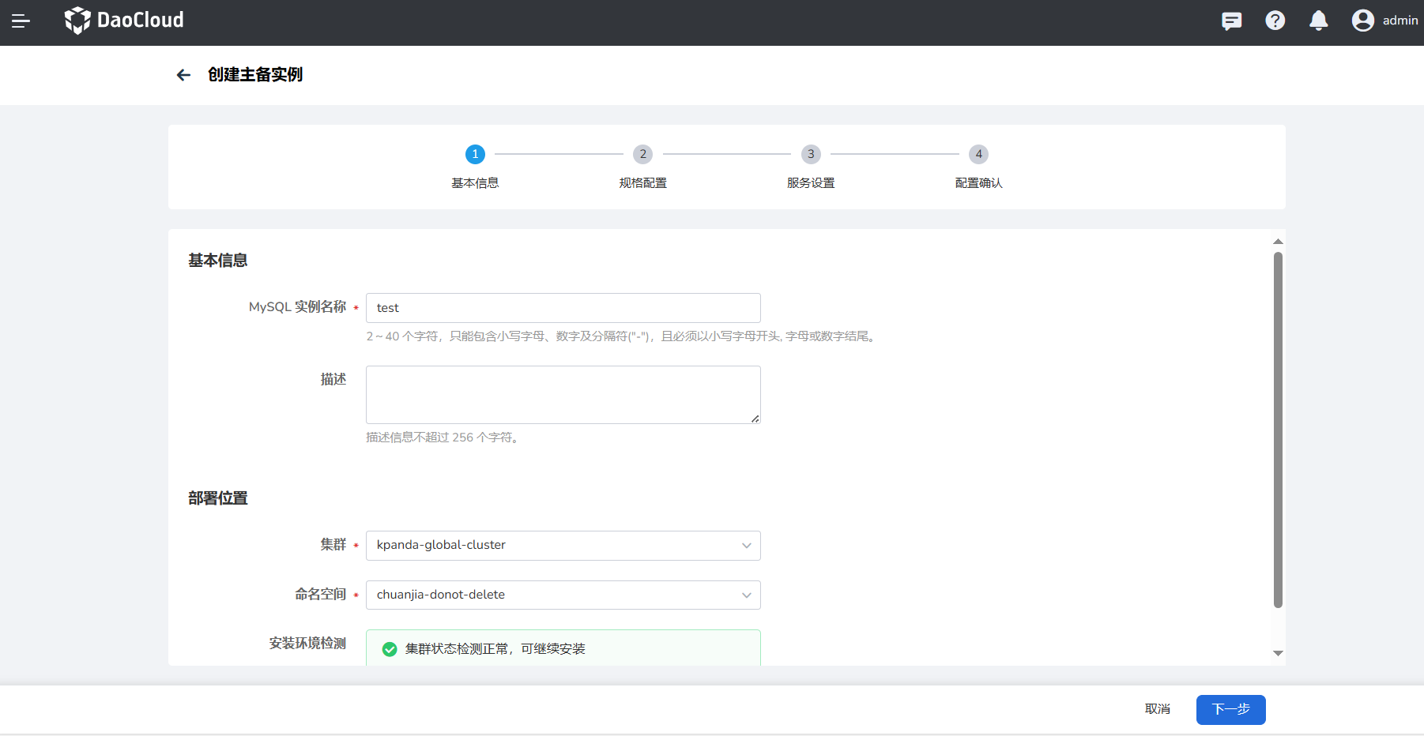This screenshot has height=736, width=1424.
Task: Open the hamburger navigation menu
Action: point(21,21)
